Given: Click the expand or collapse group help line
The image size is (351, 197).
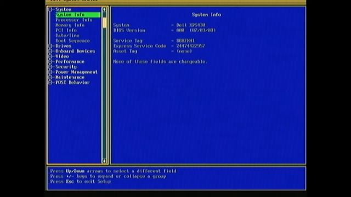Looking at the screenshot, I should (109, 176).
